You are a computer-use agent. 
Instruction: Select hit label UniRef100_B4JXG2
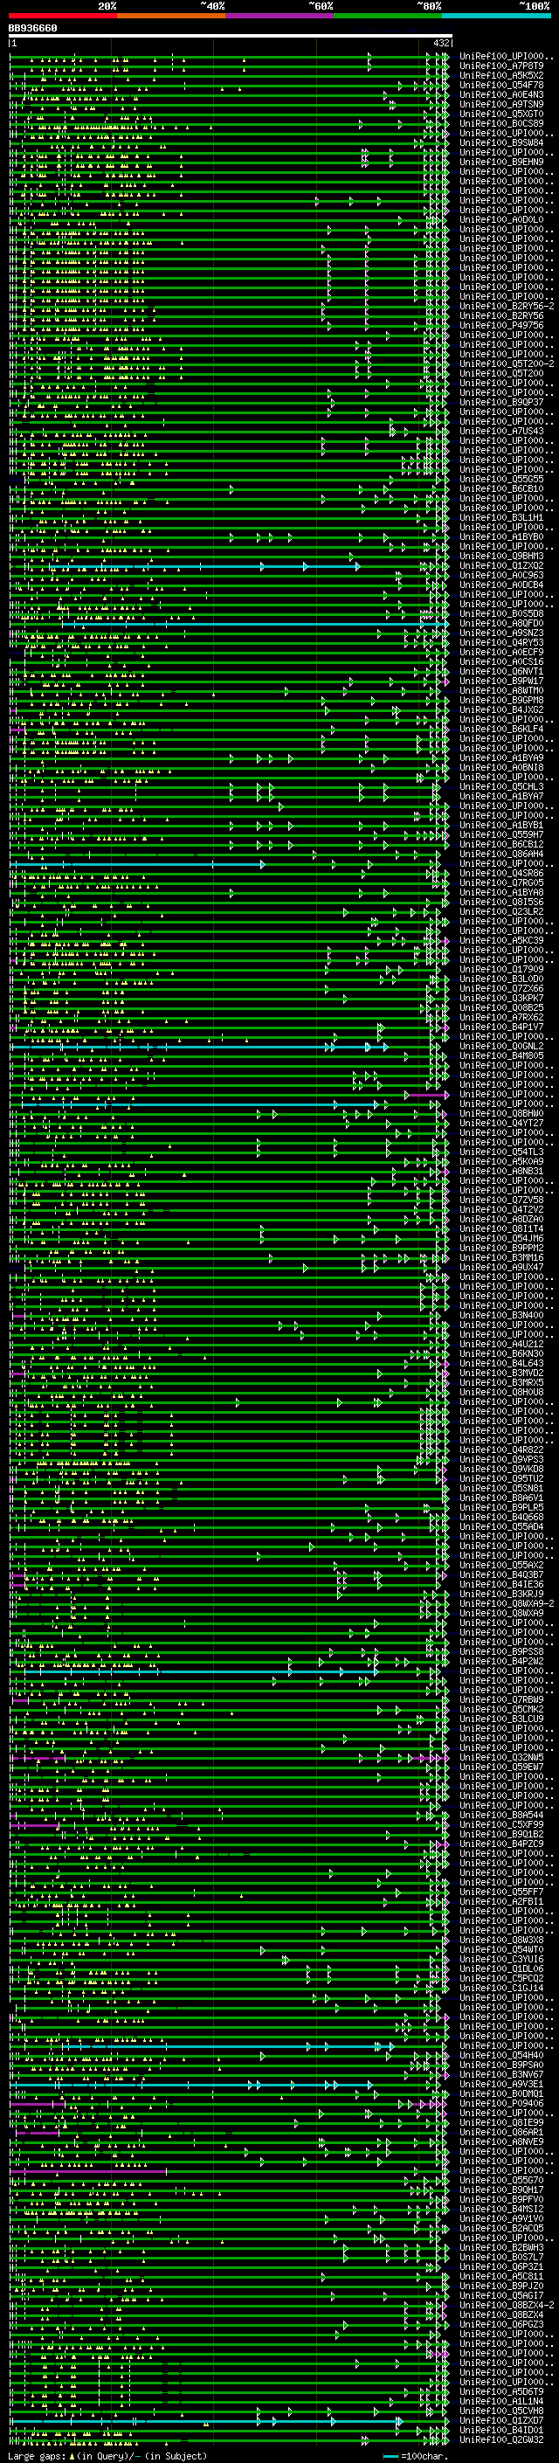pyautogui.click(x=501, y=709)
